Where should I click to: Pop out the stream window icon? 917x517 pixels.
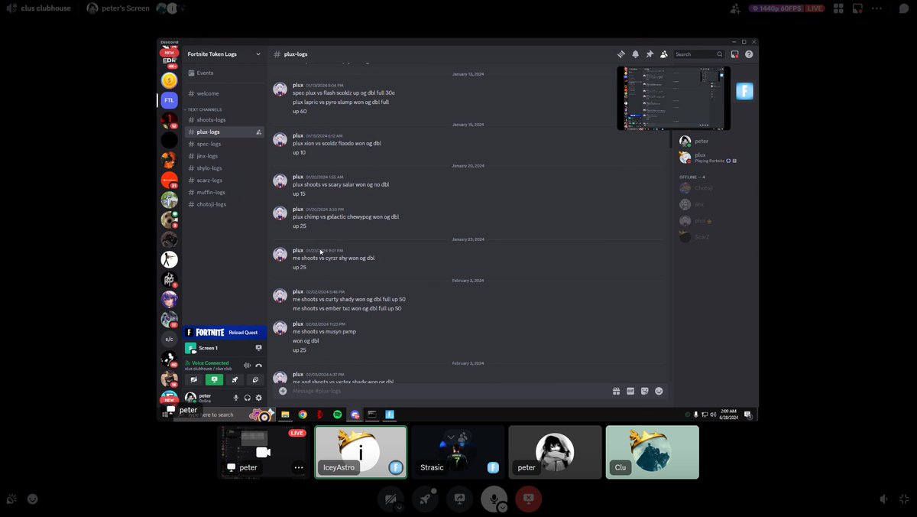[x=858, y=8]
